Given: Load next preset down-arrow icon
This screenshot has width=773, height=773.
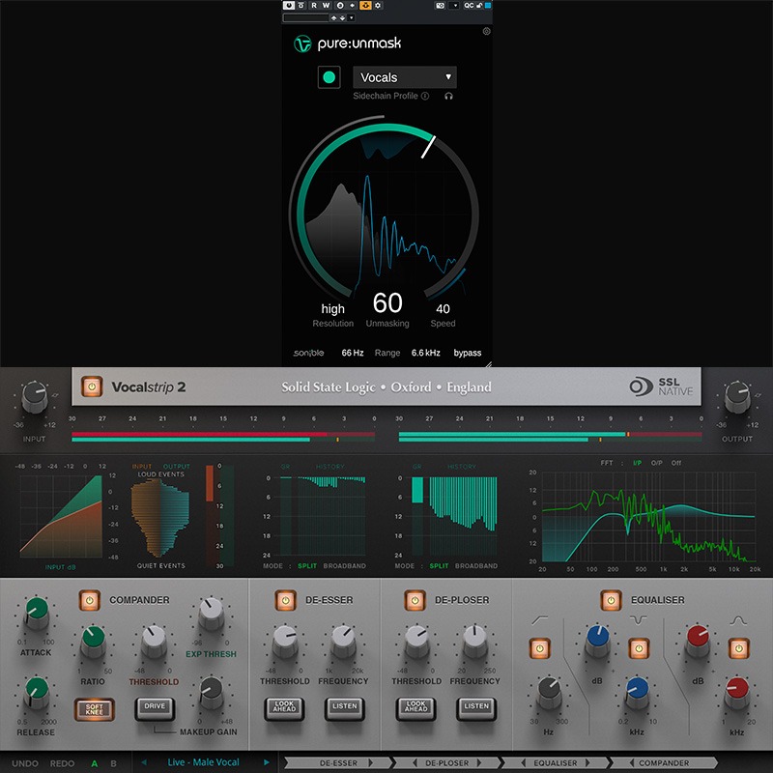Looking at the screenshot, I should point(342,17).
